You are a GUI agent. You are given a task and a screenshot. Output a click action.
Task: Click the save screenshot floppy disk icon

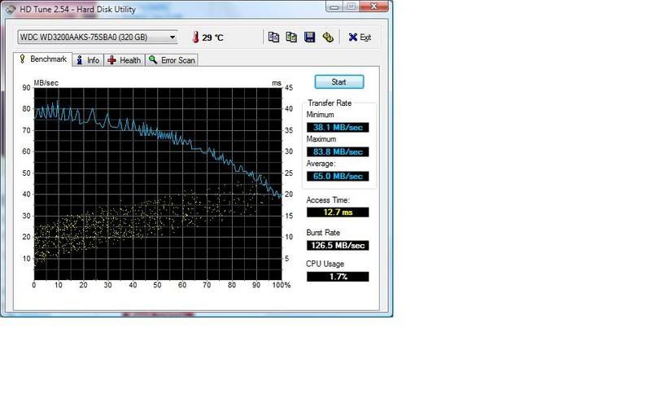[x=309, y=37]
